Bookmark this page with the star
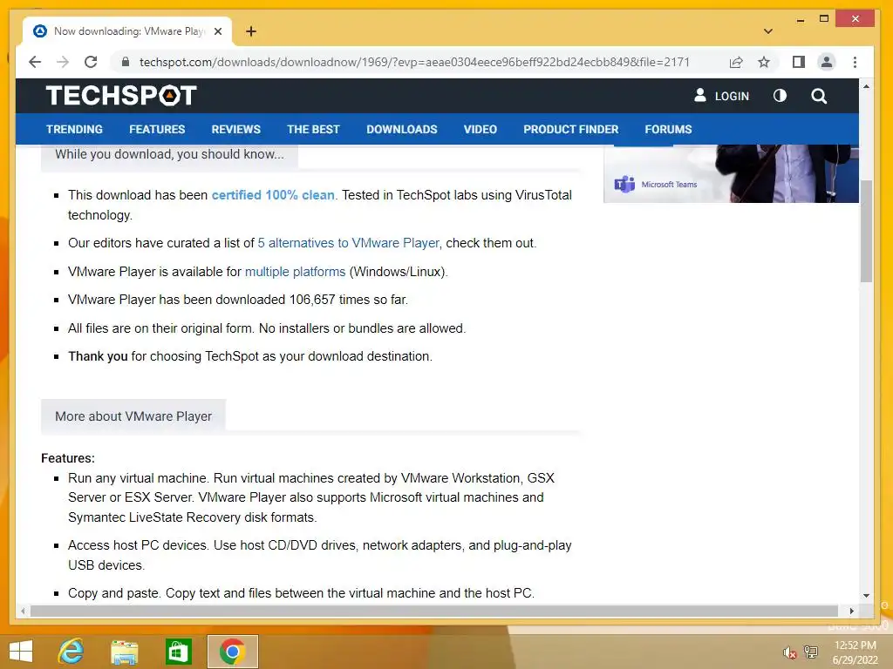Screen dimensions: 893x669 764,62
